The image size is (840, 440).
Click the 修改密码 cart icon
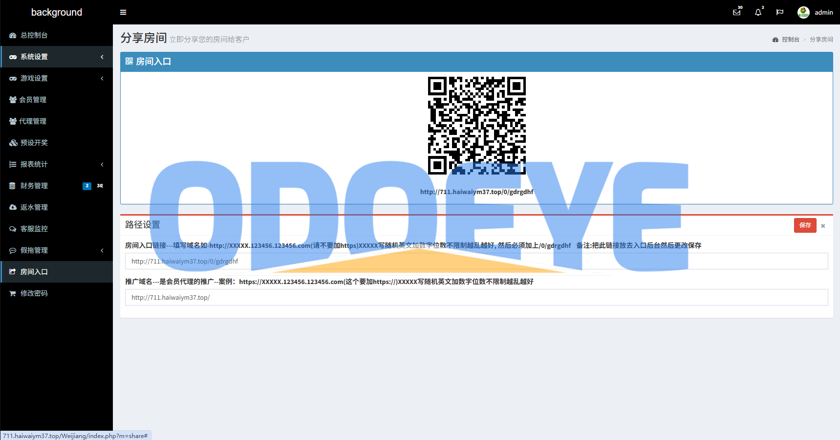click(x=13, y=293)
